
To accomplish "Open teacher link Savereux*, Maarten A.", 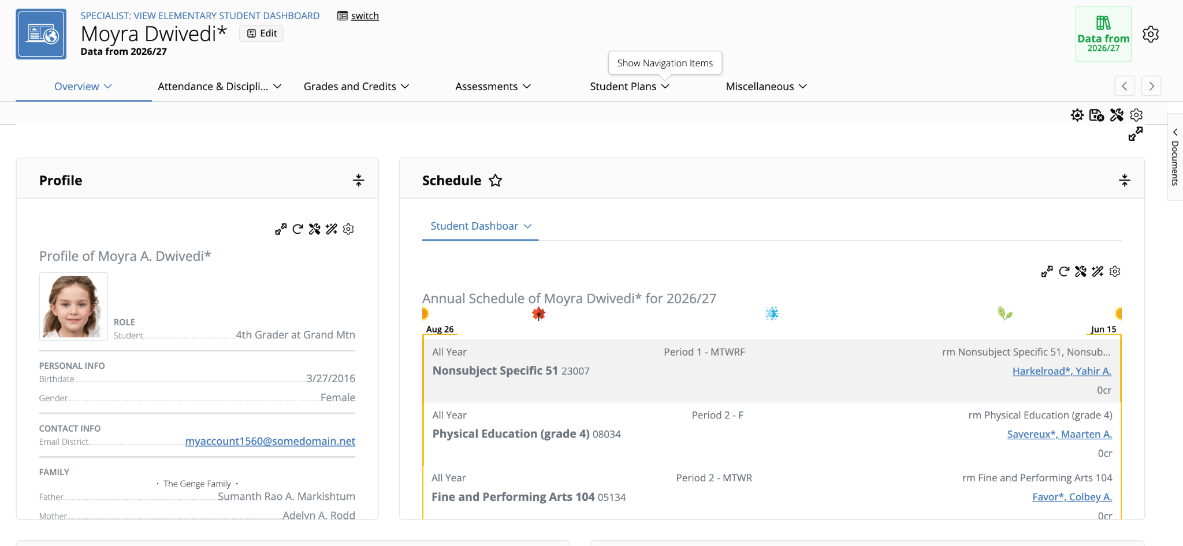I will point(1059,434).
